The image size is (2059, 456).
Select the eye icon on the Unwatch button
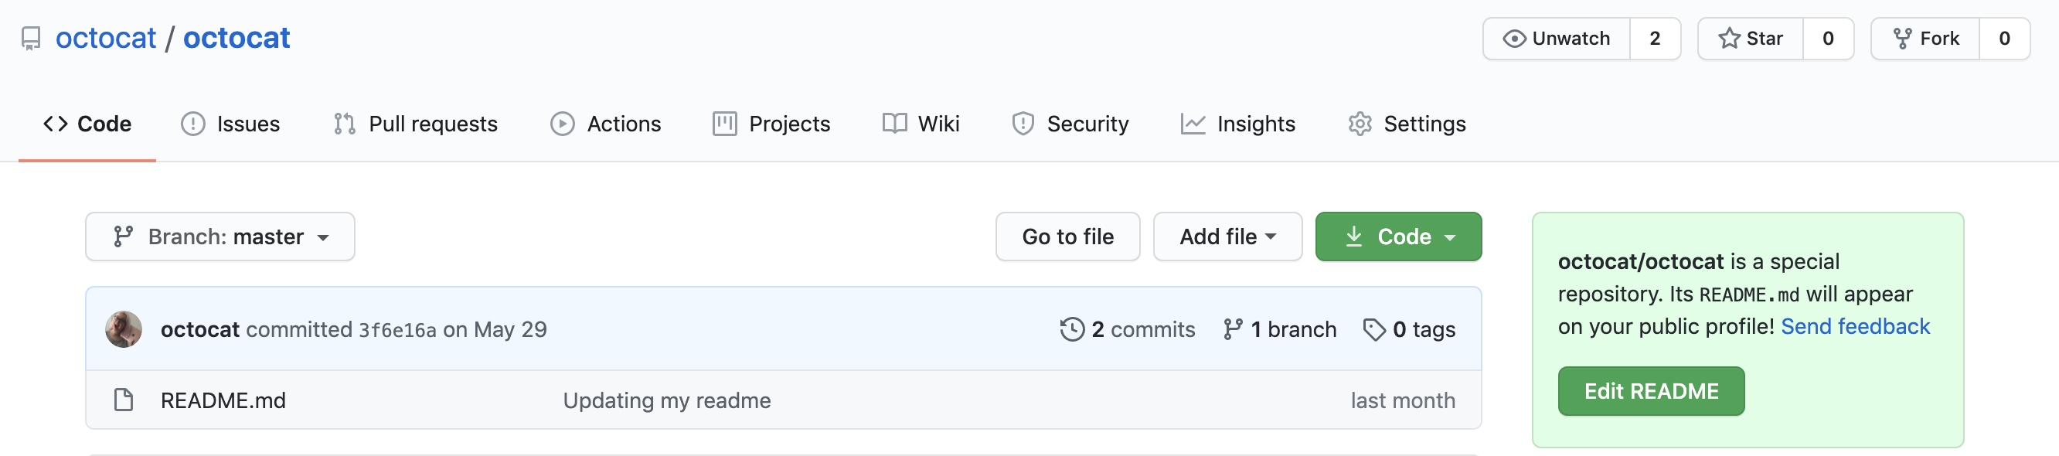pos(1515,38)
